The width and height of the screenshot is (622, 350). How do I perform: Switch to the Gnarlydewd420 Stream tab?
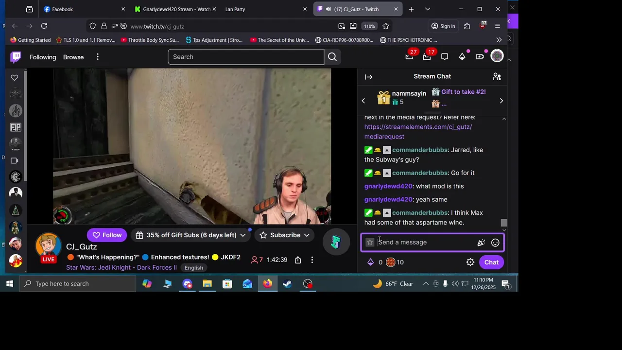pos(175,9)
